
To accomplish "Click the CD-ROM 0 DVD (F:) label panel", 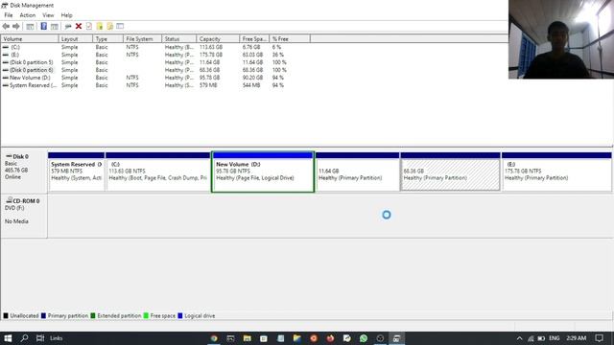I will click(x=24, y=216).
